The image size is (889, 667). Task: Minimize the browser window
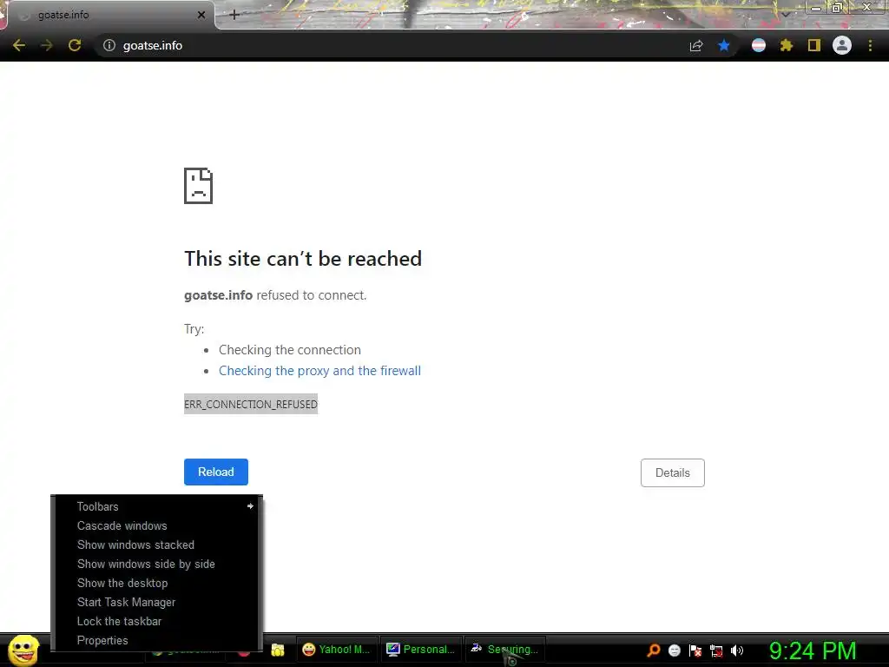tap(816, 8)
